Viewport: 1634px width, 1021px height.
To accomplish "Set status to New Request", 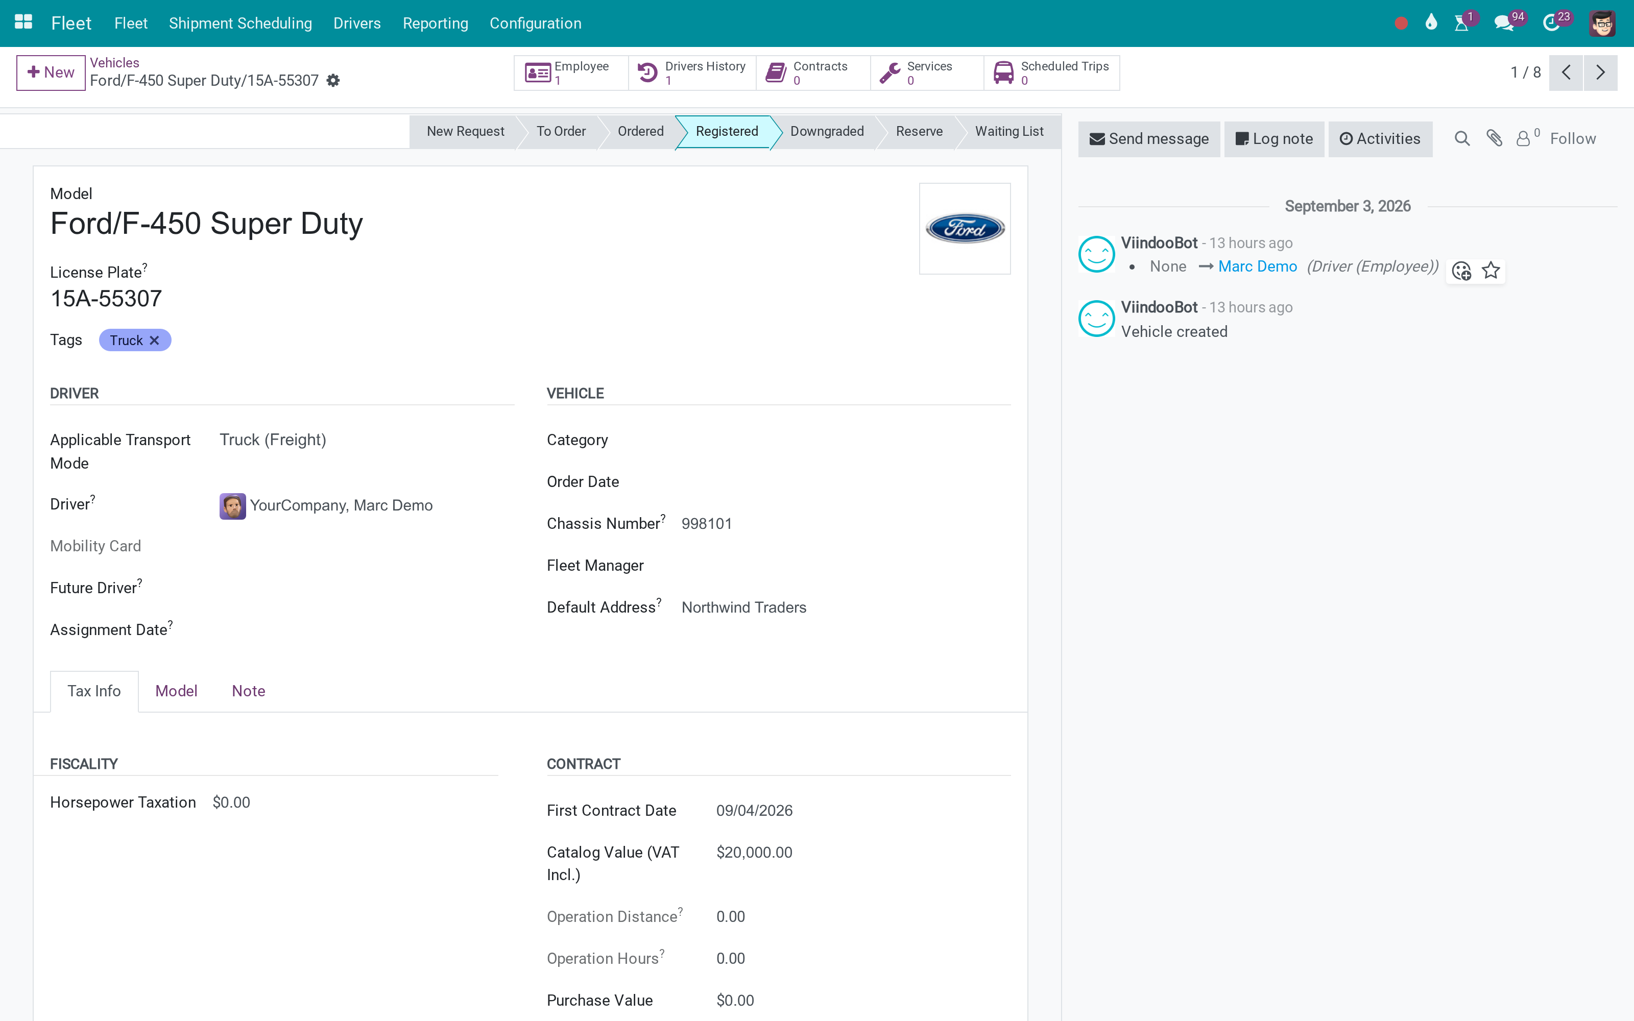I will point(465,131).
